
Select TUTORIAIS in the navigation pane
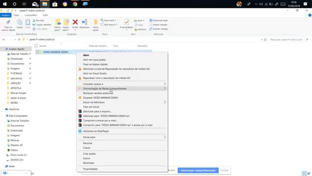click(16, 73)
